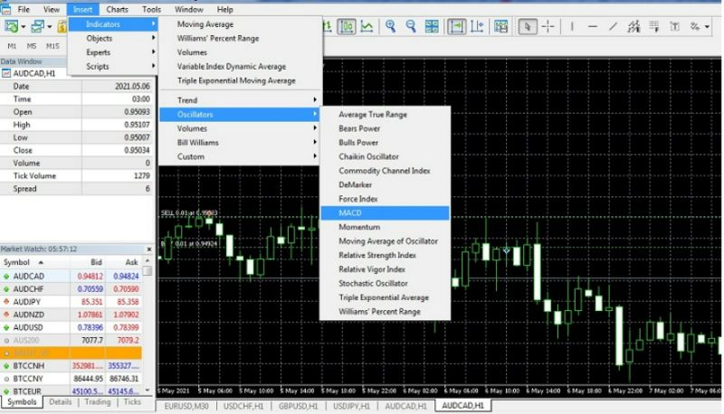
Task: Choose Commodity Channel Index oscillator
Action: tap(385, 171)
